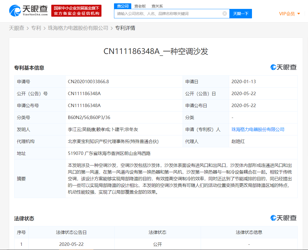This screenshot has height=250, width=308.
Task: Open the 专利 breadcrumb link
Action: click(36, 28)
